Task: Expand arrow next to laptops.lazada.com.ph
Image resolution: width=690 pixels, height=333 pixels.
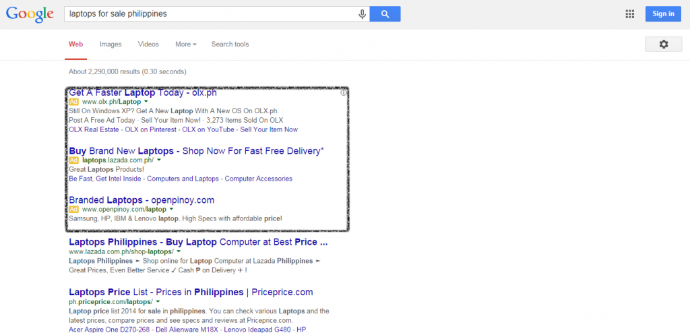Action: 159,160
